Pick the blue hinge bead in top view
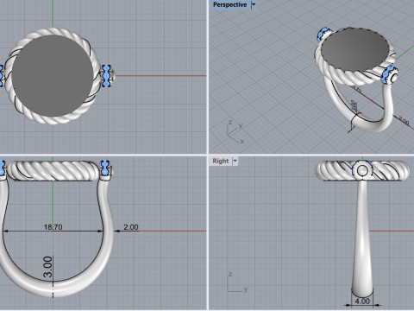Viewport: 414px width, 311px height. [106, 76]
